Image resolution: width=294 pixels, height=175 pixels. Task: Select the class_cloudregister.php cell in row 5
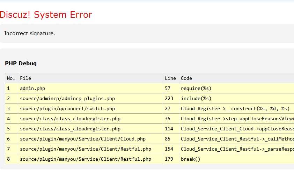[x=90, y=129]
